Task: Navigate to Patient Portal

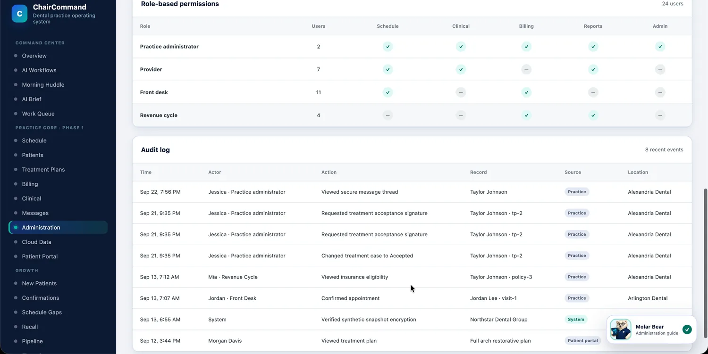Action: pos(58,256)
